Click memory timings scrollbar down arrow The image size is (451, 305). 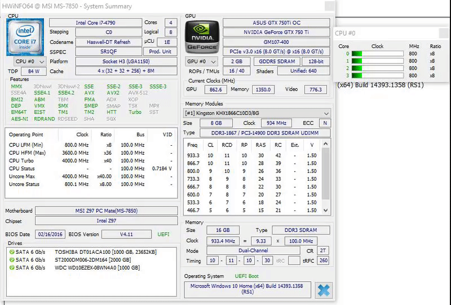click(326, 210)
